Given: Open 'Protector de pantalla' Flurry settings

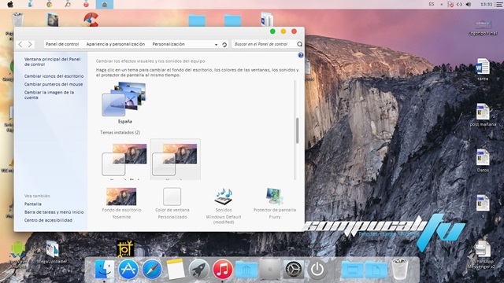Looking at the screenshot, I should tap(275, 203).
